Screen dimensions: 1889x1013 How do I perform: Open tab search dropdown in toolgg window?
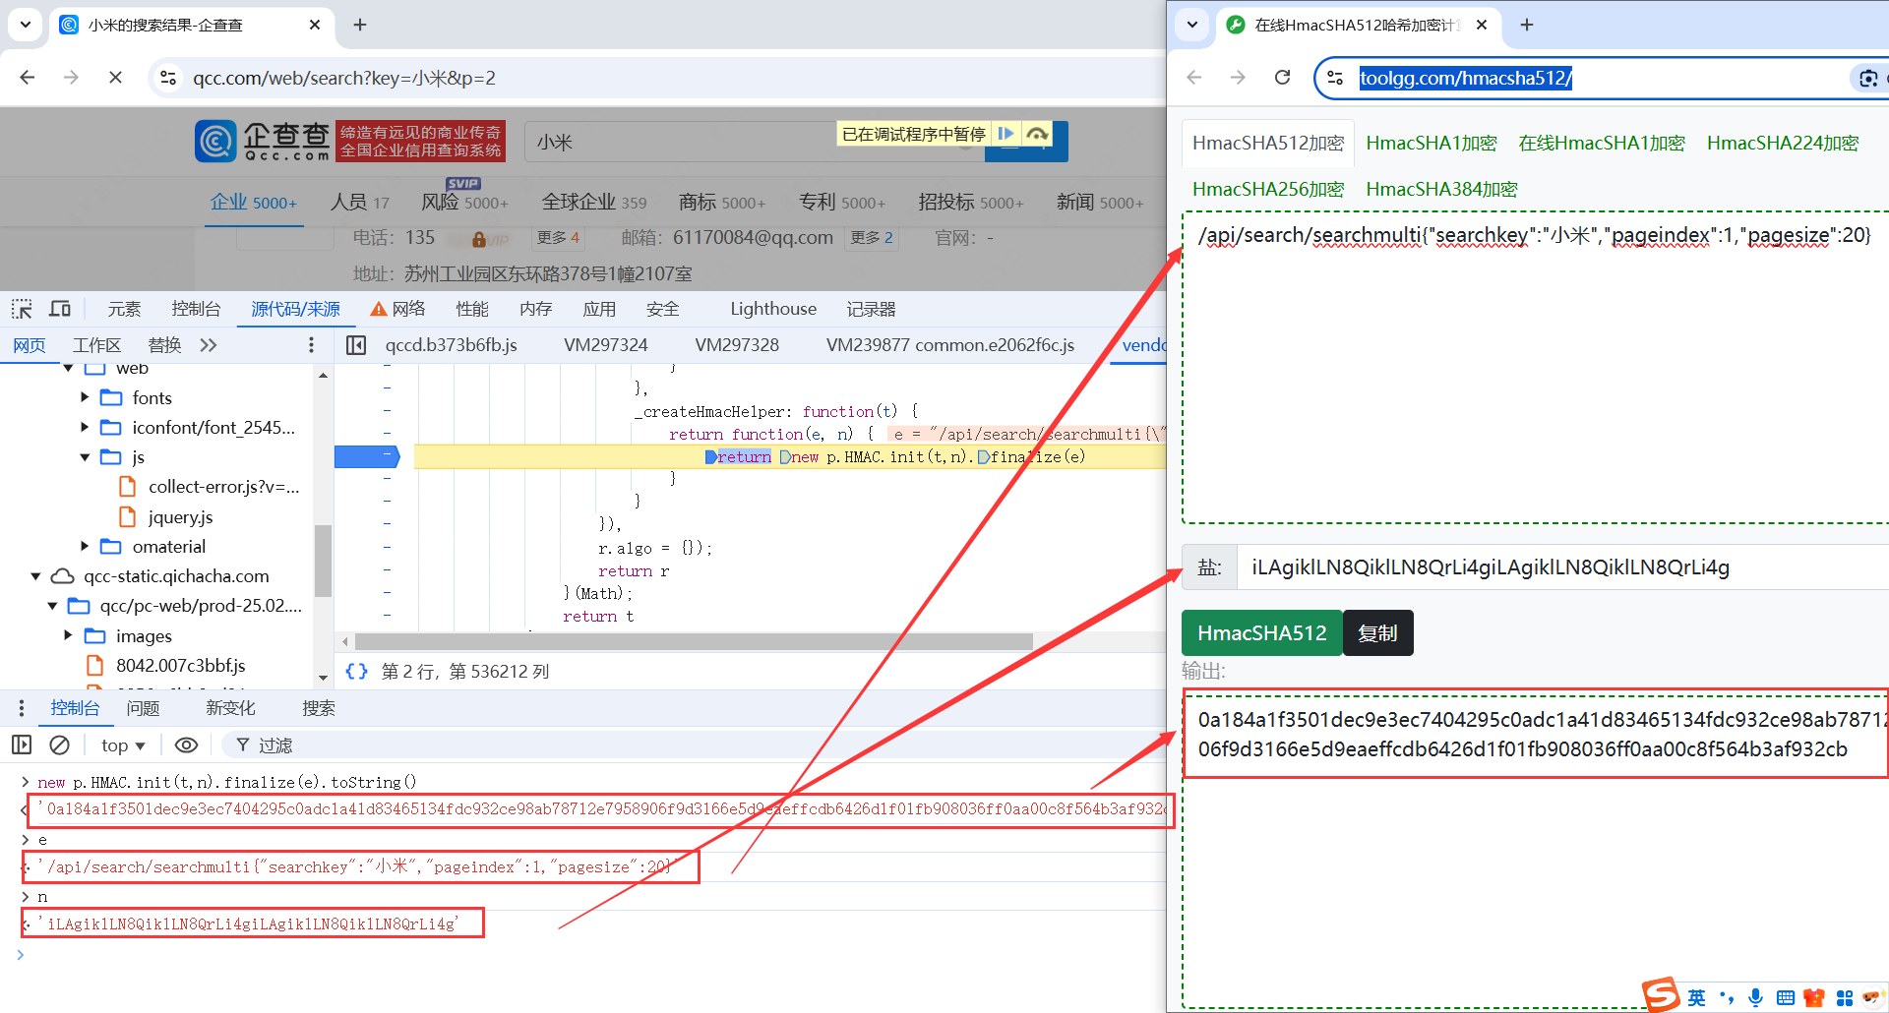pos(1192,25)
